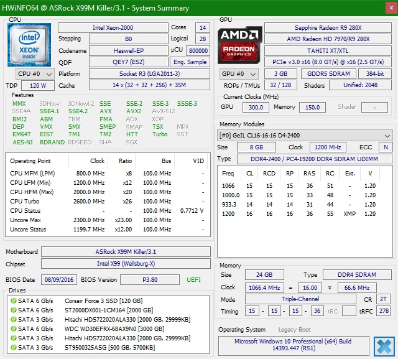The width and height of the screenshot is (398, 359).
Task: Click the Windows 10 Professional operating system field
Action: point(294,345)
